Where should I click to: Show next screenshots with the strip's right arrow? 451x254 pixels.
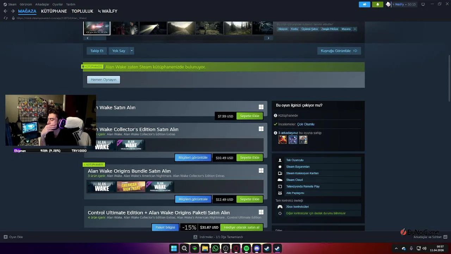pos(268,38)
